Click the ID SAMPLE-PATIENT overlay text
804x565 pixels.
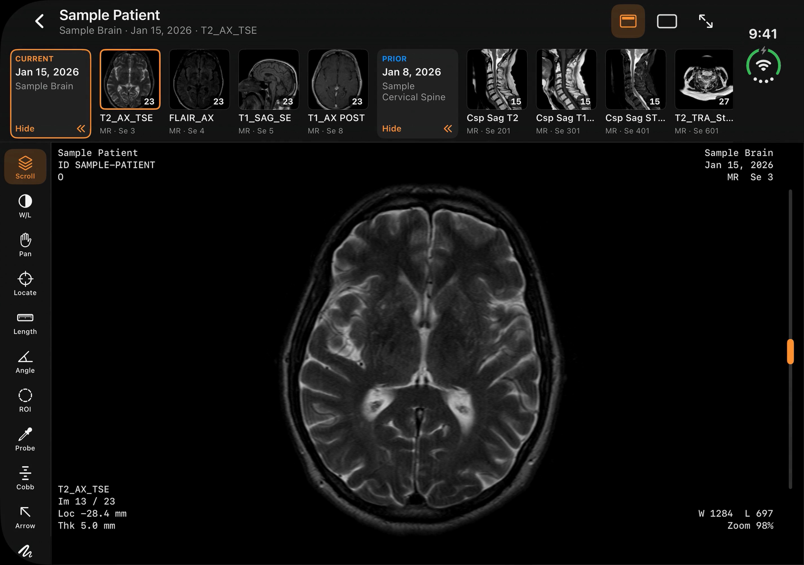point(107,165)
